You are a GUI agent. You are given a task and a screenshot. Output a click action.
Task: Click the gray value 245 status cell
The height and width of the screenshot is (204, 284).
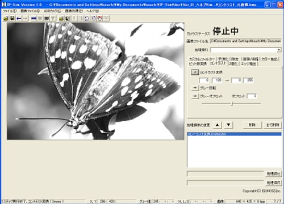click(x=156, y=201)
